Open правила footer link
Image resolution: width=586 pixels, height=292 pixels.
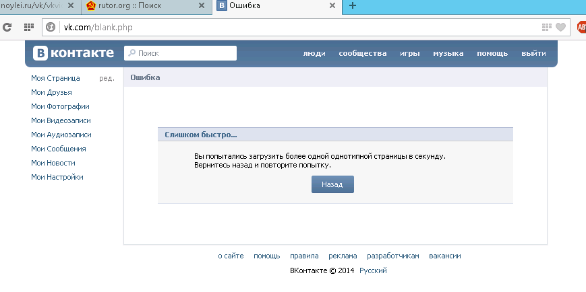coord(304,256)
